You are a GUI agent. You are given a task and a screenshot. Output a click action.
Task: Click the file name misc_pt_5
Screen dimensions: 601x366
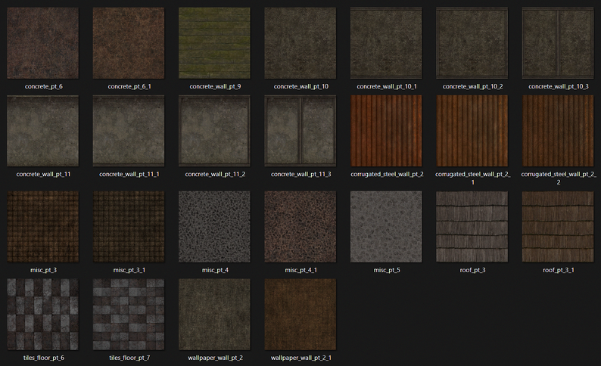tap(387, 270)
